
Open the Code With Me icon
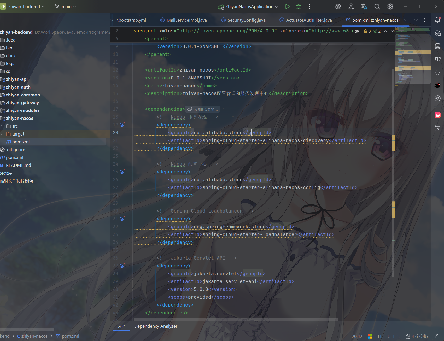coord(351,7)
